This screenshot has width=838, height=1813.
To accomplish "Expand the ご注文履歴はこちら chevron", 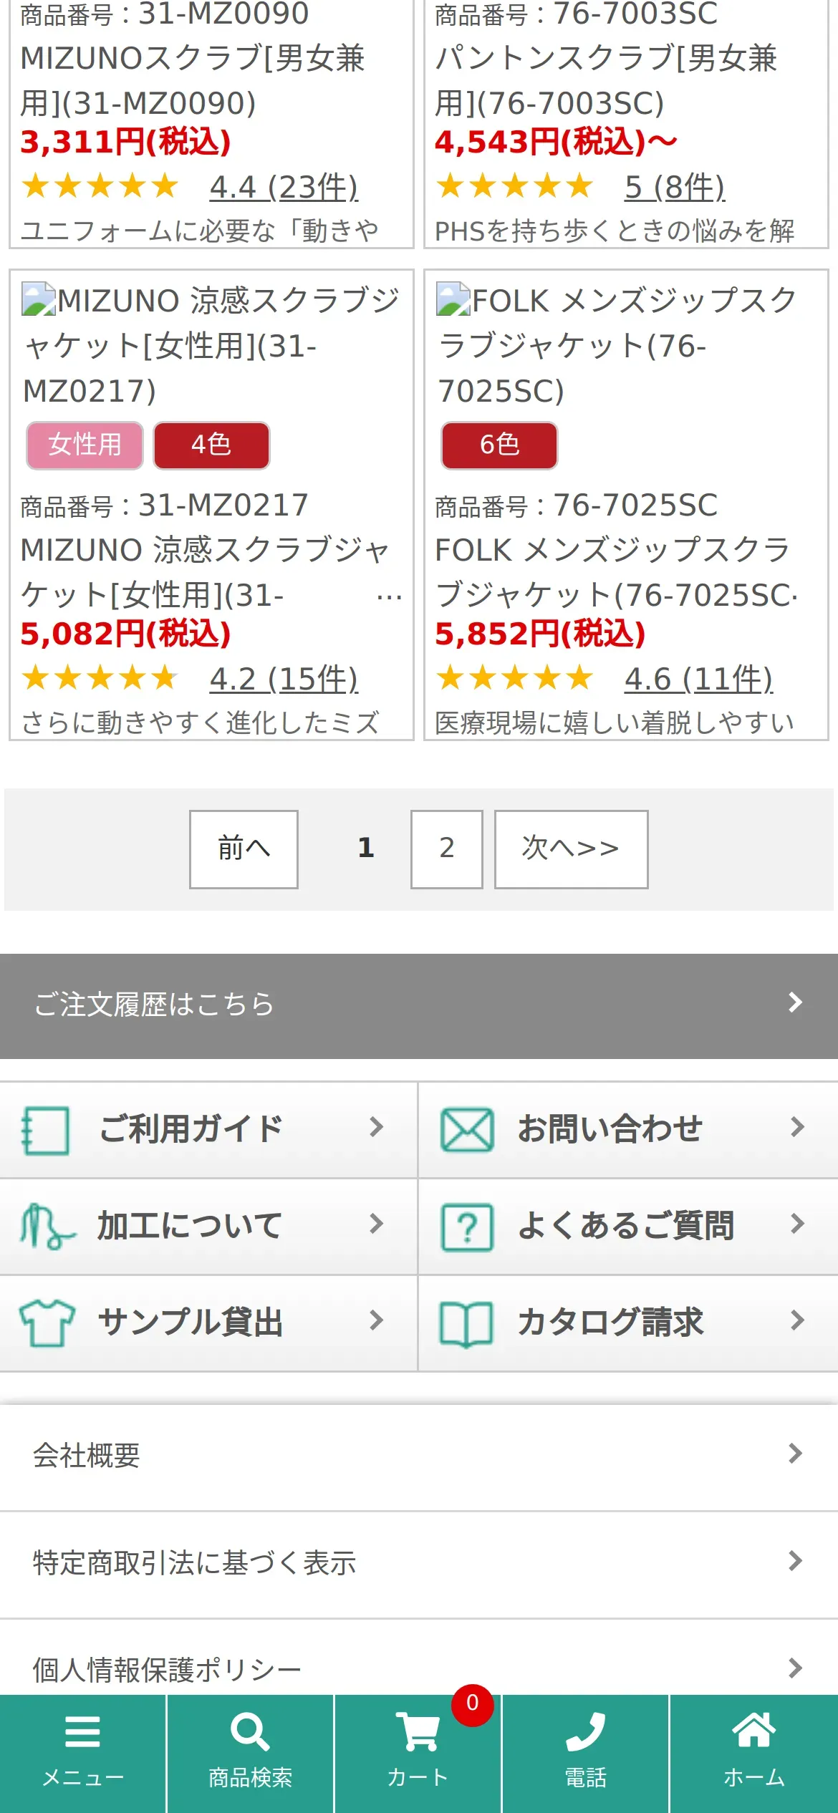I will (795, 1002).
